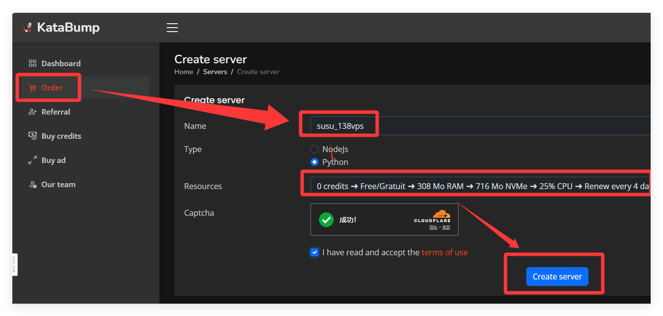The height and width of the screenshot is (316, 663).
Task: Go to Servers in the breadcrumb
Action: click(215, 72)
